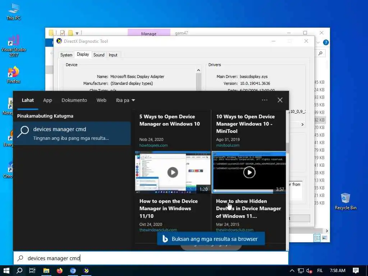
Task: Switch to DirectX Diagnostic Tool taskbar icon
Action: [86, 271]
